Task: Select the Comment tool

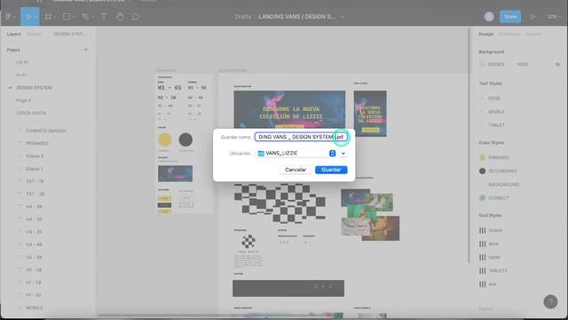Action: pyautogui.click(x=136, y=17)
